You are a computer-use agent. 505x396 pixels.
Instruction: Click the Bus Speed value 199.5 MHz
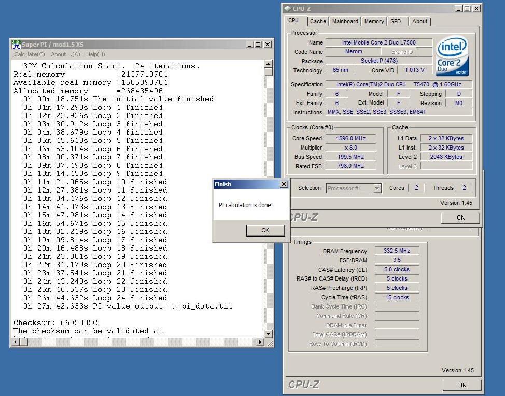pyautogui.click(x=350, y=157)
